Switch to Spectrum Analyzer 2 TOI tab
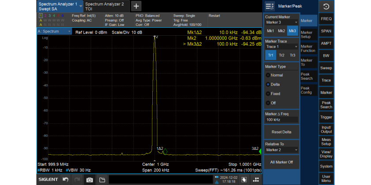Viewport: 371px width, 185px height. pyautogui.click(x=106, y=6)
